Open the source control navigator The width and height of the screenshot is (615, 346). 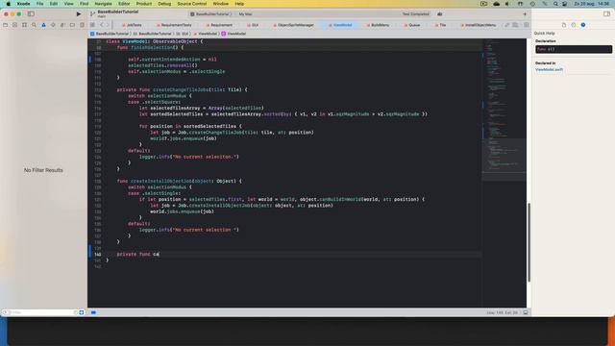pos(15,25)
